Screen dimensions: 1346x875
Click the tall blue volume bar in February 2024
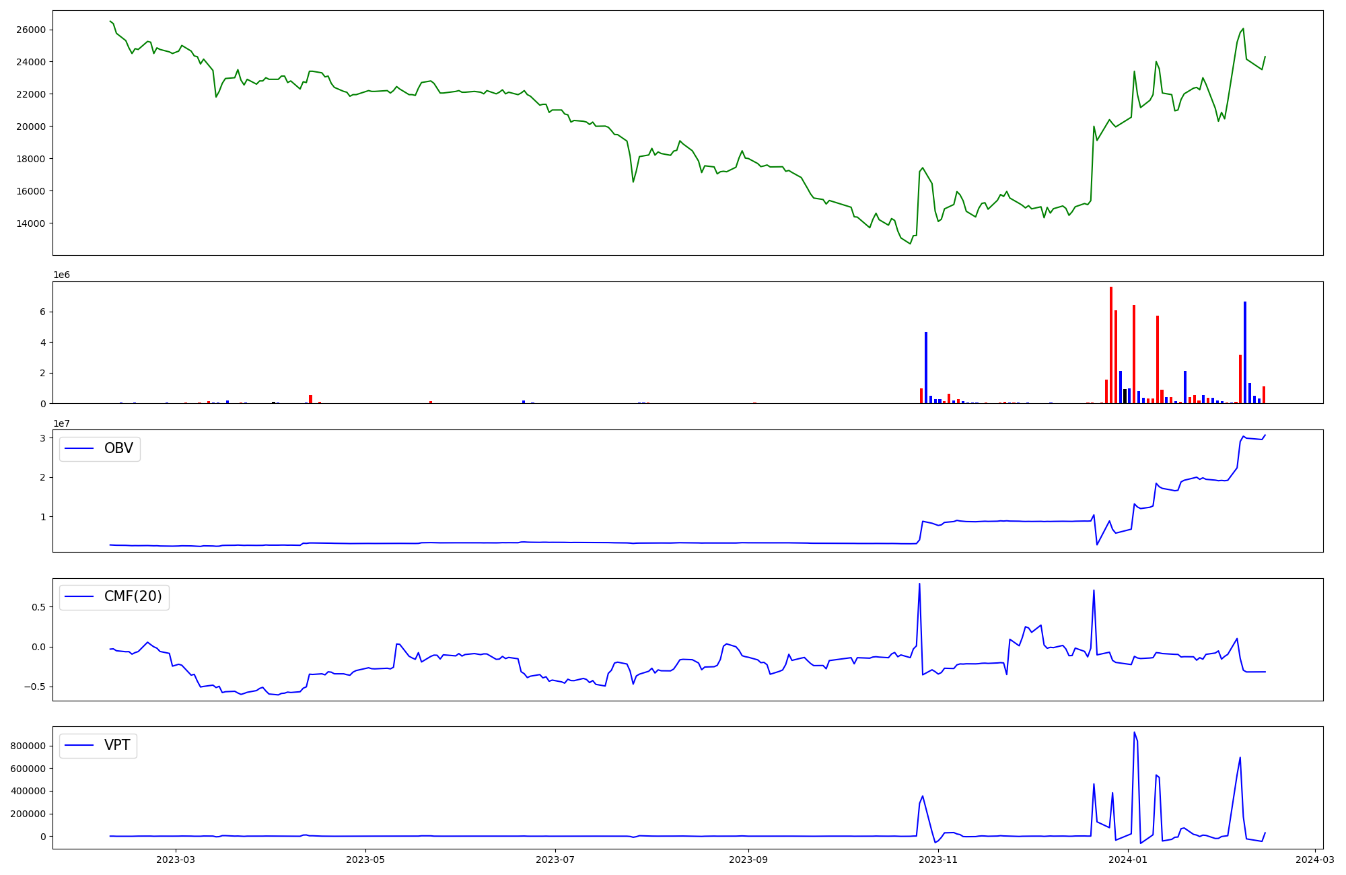[1245, 353]
